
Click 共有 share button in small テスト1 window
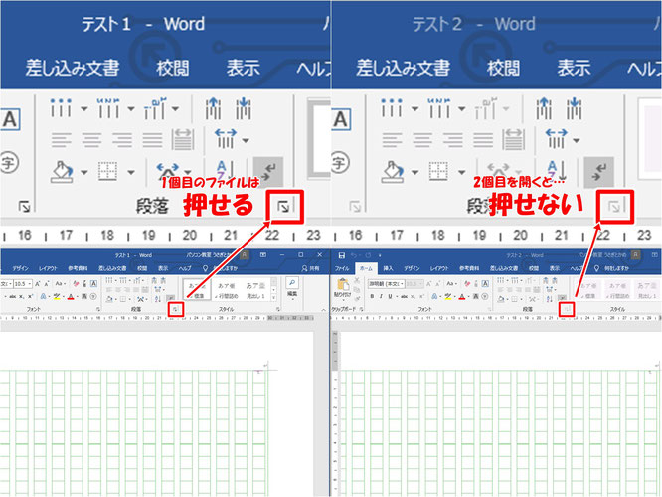(310, 268)
